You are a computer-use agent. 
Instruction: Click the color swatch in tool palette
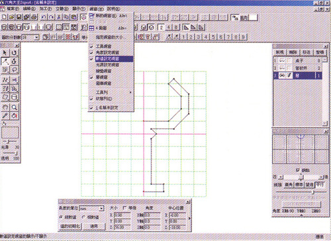coord(10,132)
